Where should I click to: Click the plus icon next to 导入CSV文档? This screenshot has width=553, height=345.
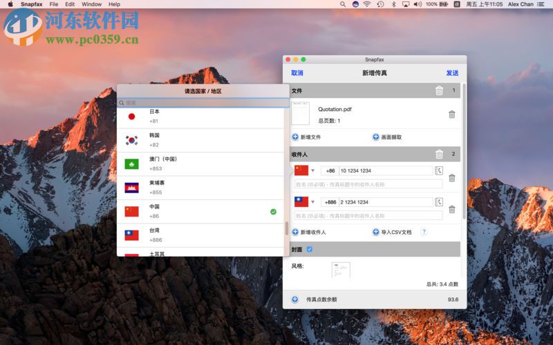pyautogui.click(x=376, y=232)
